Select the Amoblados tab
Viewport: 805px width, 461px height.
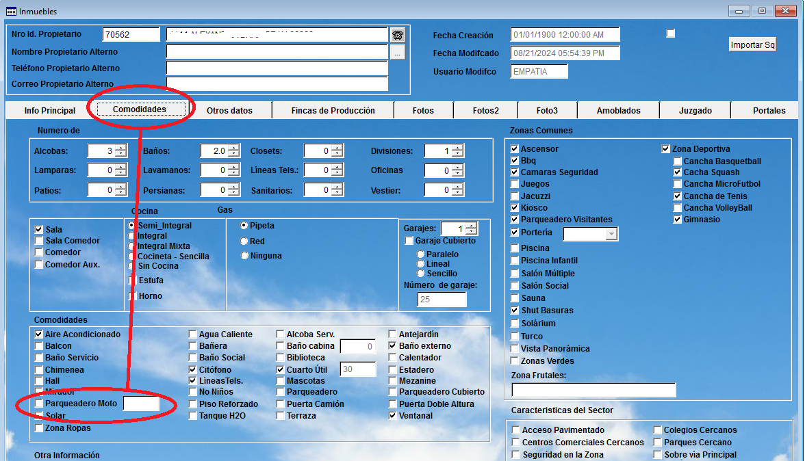tap(618, 110)
